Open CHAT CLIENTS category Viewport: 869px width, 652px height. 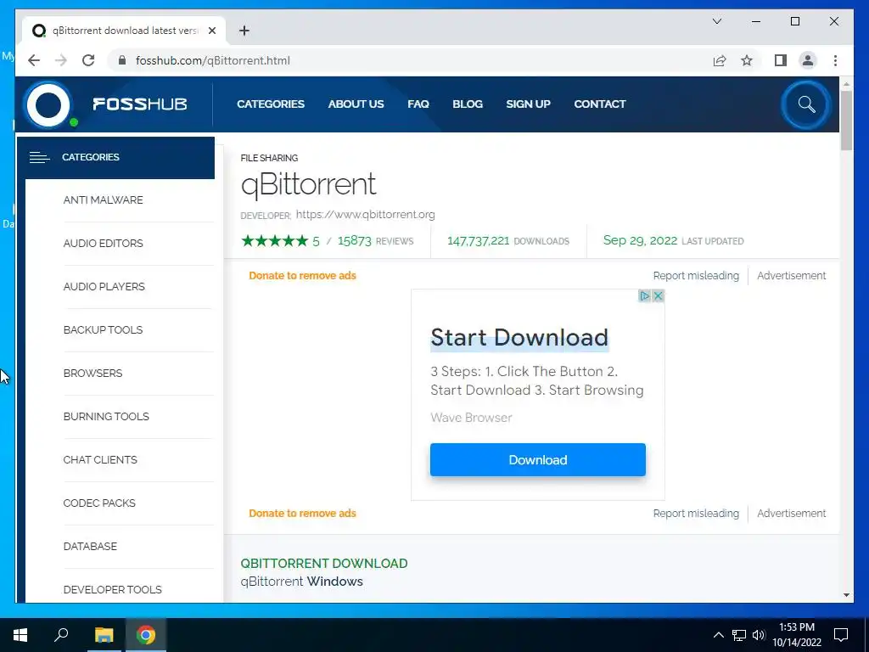[100, 459]
